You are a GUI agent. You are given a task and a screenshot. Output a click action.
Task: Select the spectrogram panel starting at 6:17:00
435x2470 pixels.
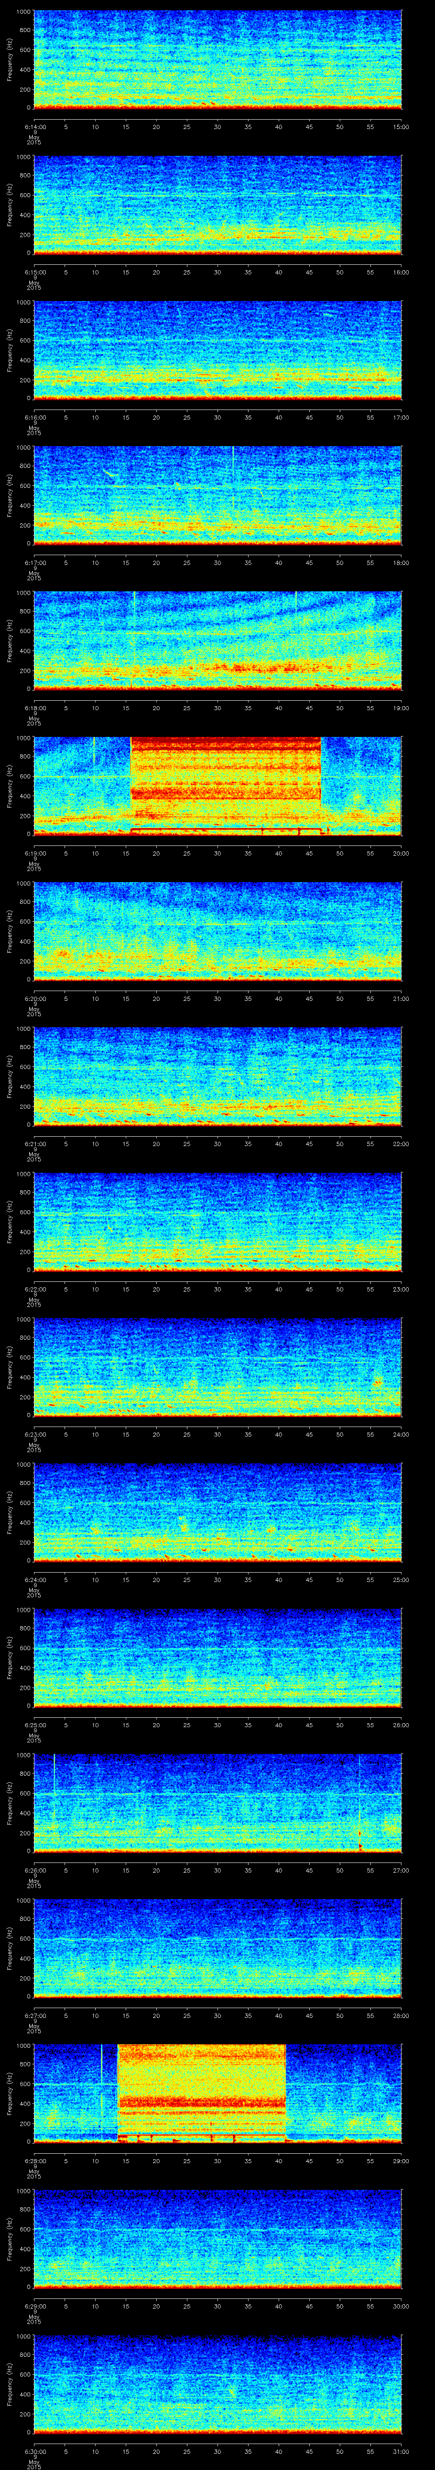(x=217, y=496)
